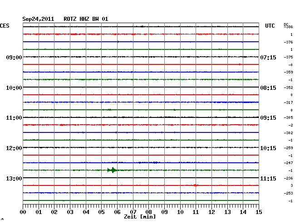The image size is (295, 224).
Task: Select the DC offset value -376
Action: pos(288,42)
